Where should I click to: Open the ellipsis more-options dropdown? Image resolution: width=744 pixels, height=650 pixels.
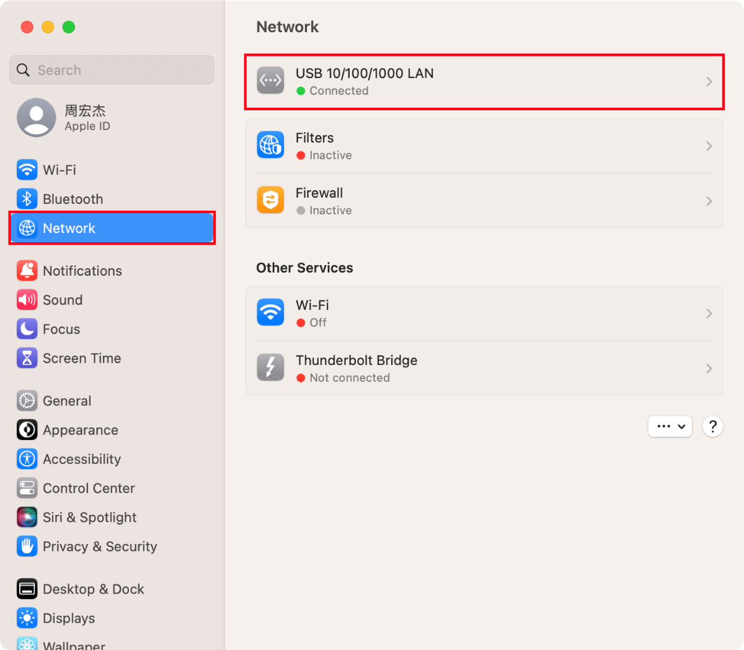coord(670,426)
